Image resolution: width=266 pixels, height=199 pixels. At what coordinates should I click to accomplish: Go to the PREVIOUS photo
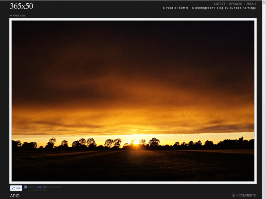pyautogui.click(x=18, y=16)
